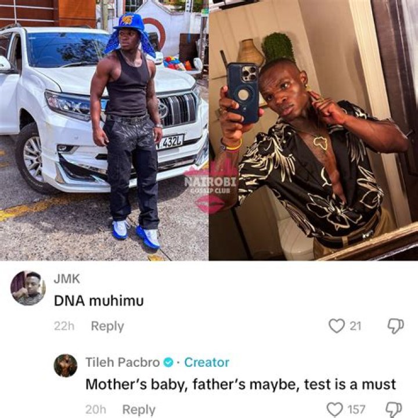Screen dimensions: 418x418
Task: Reply to Tileh Pacbro's comment
Action: (139, 410)
